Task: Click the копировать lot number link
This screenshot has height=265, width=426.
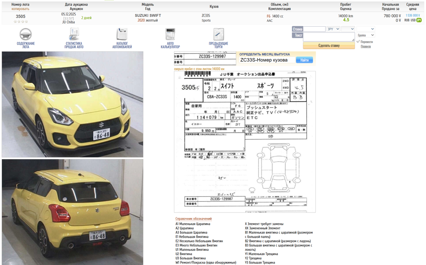Action: tap(21, 9)
